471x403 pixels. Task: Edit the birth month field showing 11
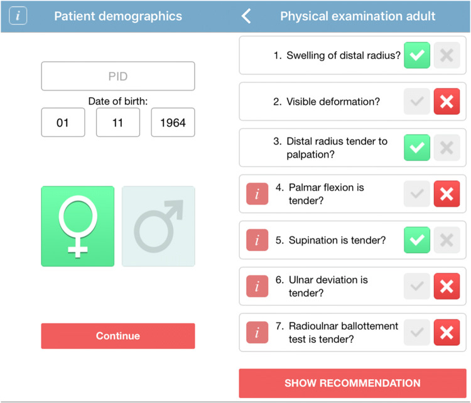pos(118,122)
